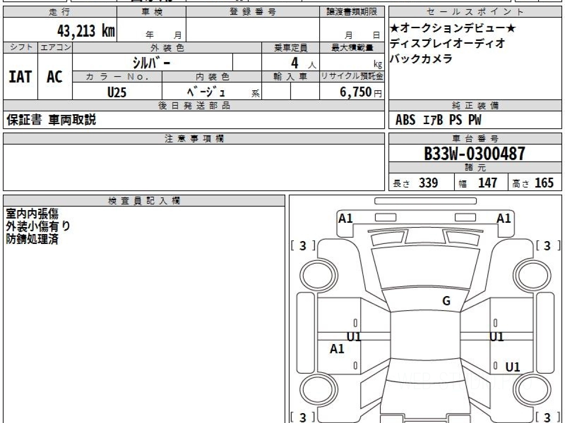The height and width of the screenshot is (423, 565).
Task: Click the G mark on windshield diagram
Action: (446, 301)
